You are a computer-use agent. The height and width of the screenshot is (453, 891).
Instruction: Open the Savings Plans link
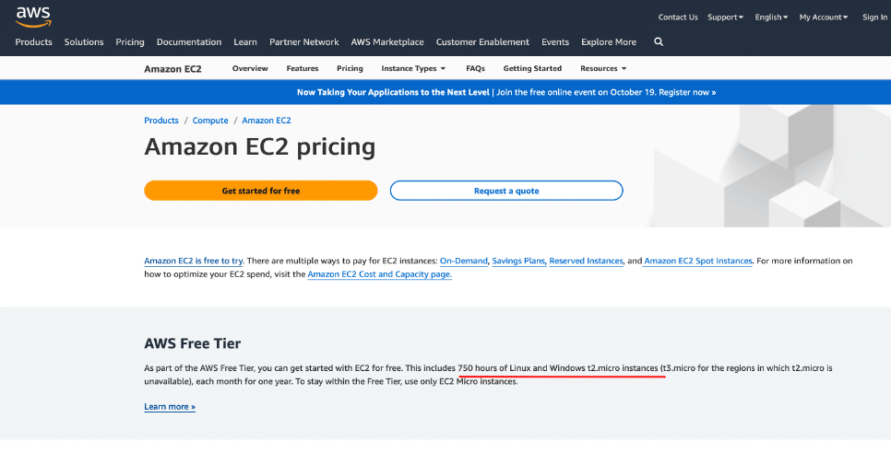pos(519,261)
